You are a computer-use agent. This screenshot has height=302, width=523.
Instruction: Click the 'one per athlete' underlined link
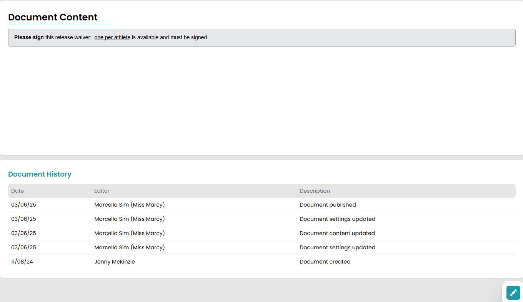coord(112,38)
